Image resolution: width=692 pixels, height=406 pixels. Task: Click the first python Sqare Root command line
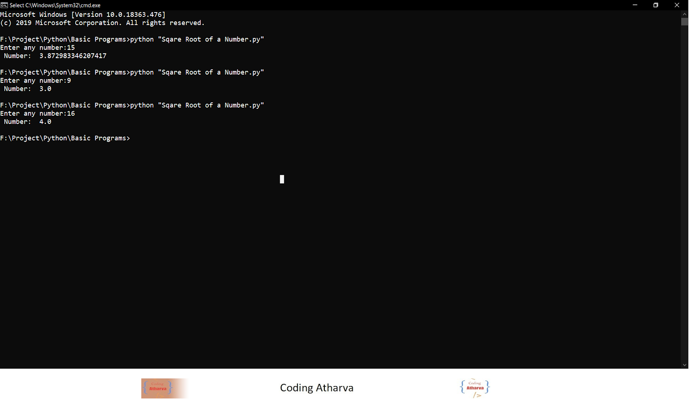pos(133,39)
